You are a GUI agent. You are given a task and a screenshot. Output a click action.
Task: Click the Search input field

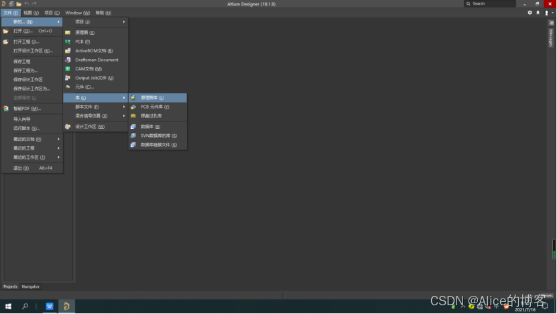click(x=490, y=3)
